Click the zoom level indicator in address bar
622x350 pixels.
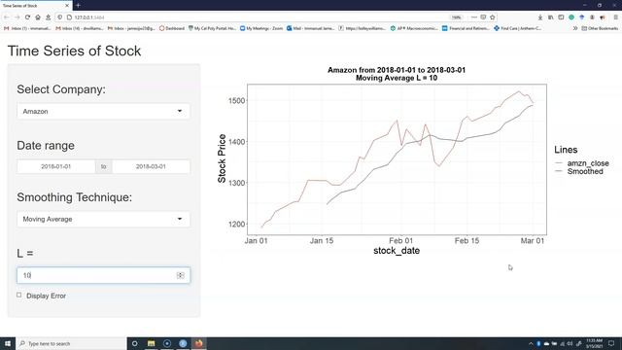tap(456, 17)
